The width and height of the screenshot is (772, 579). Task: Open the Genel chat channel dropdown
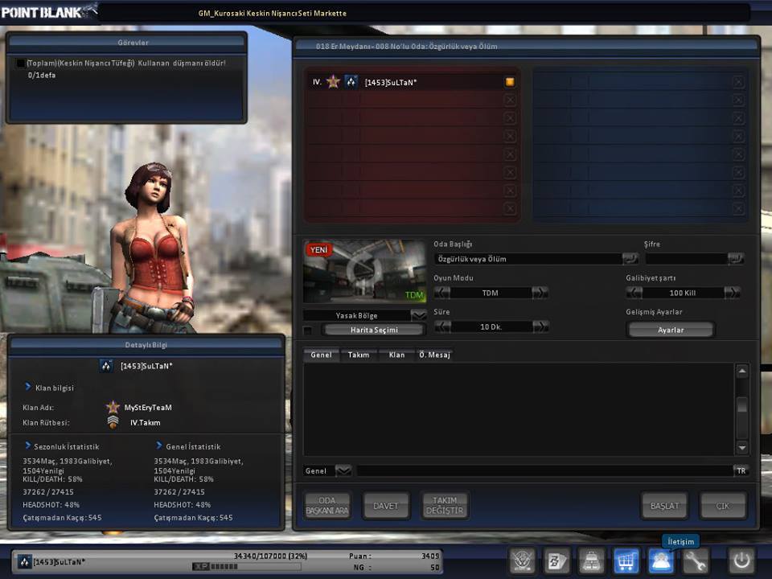pyautogui.click(x=343, y=470)
